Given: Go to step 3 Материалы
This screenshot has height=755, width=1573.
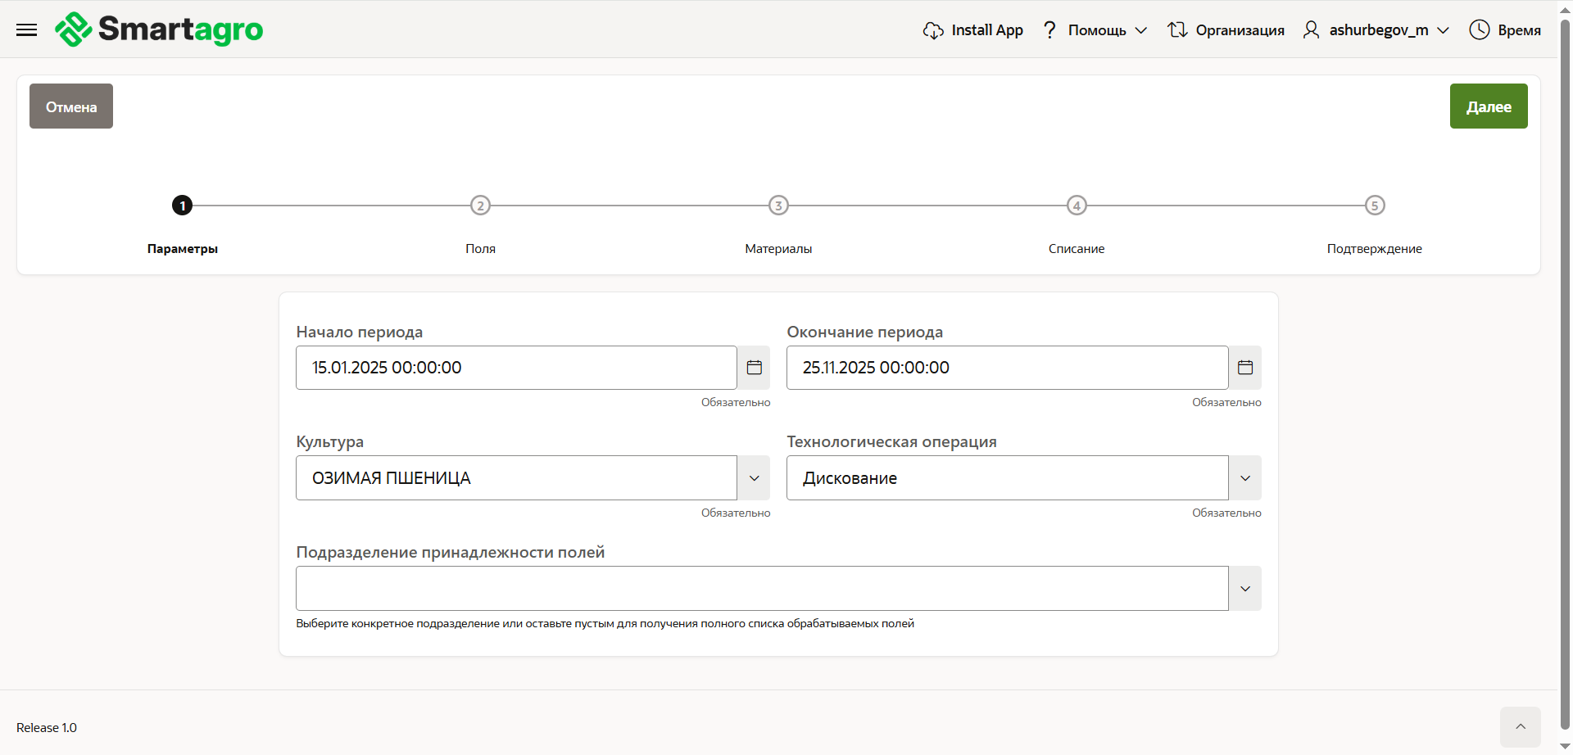Looking at the screenshot, I should [778, 206].
